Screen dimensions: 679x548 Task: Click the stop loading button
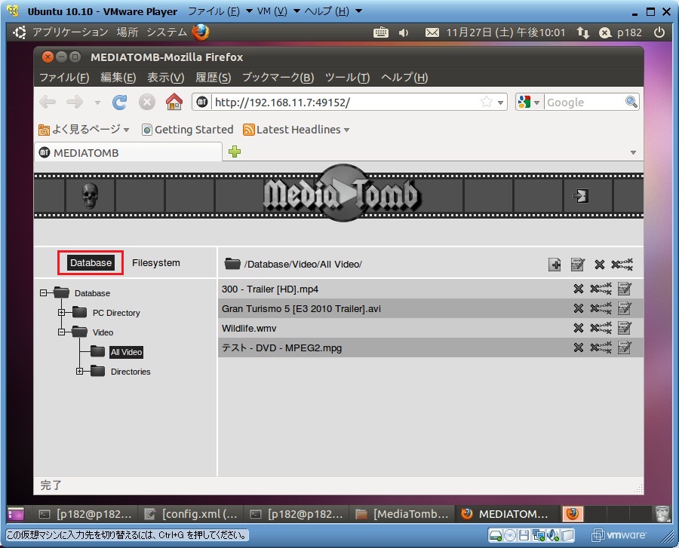[147, 103]
